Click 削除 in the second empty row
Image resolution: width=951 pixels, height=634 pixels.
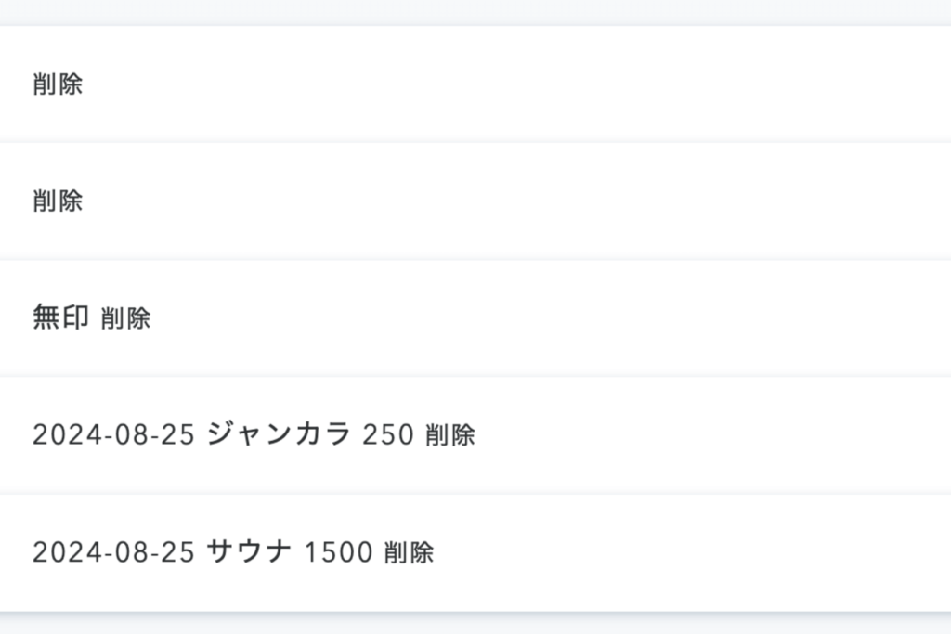(x=58, y=201)
